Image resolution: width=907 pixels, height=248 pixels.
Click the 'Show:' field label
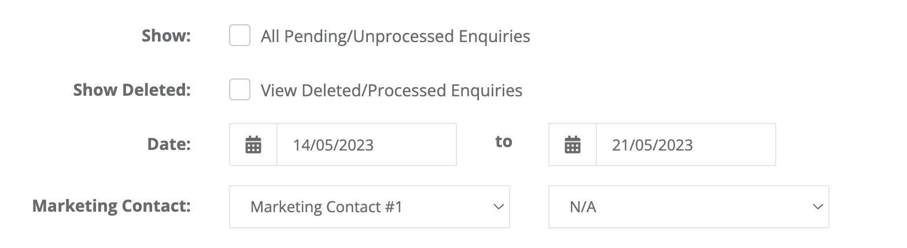(x=166, y=36)
